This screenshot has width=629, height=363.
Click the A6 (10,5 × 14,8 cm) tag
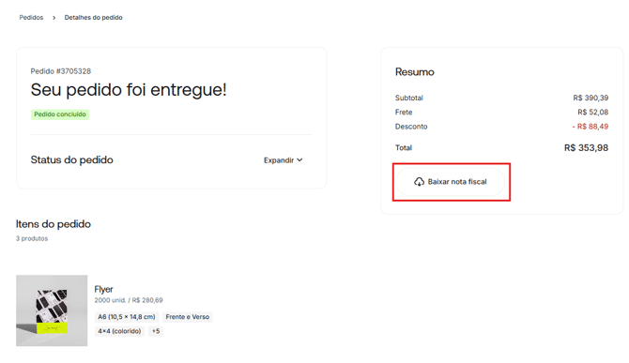pos(127,317)
